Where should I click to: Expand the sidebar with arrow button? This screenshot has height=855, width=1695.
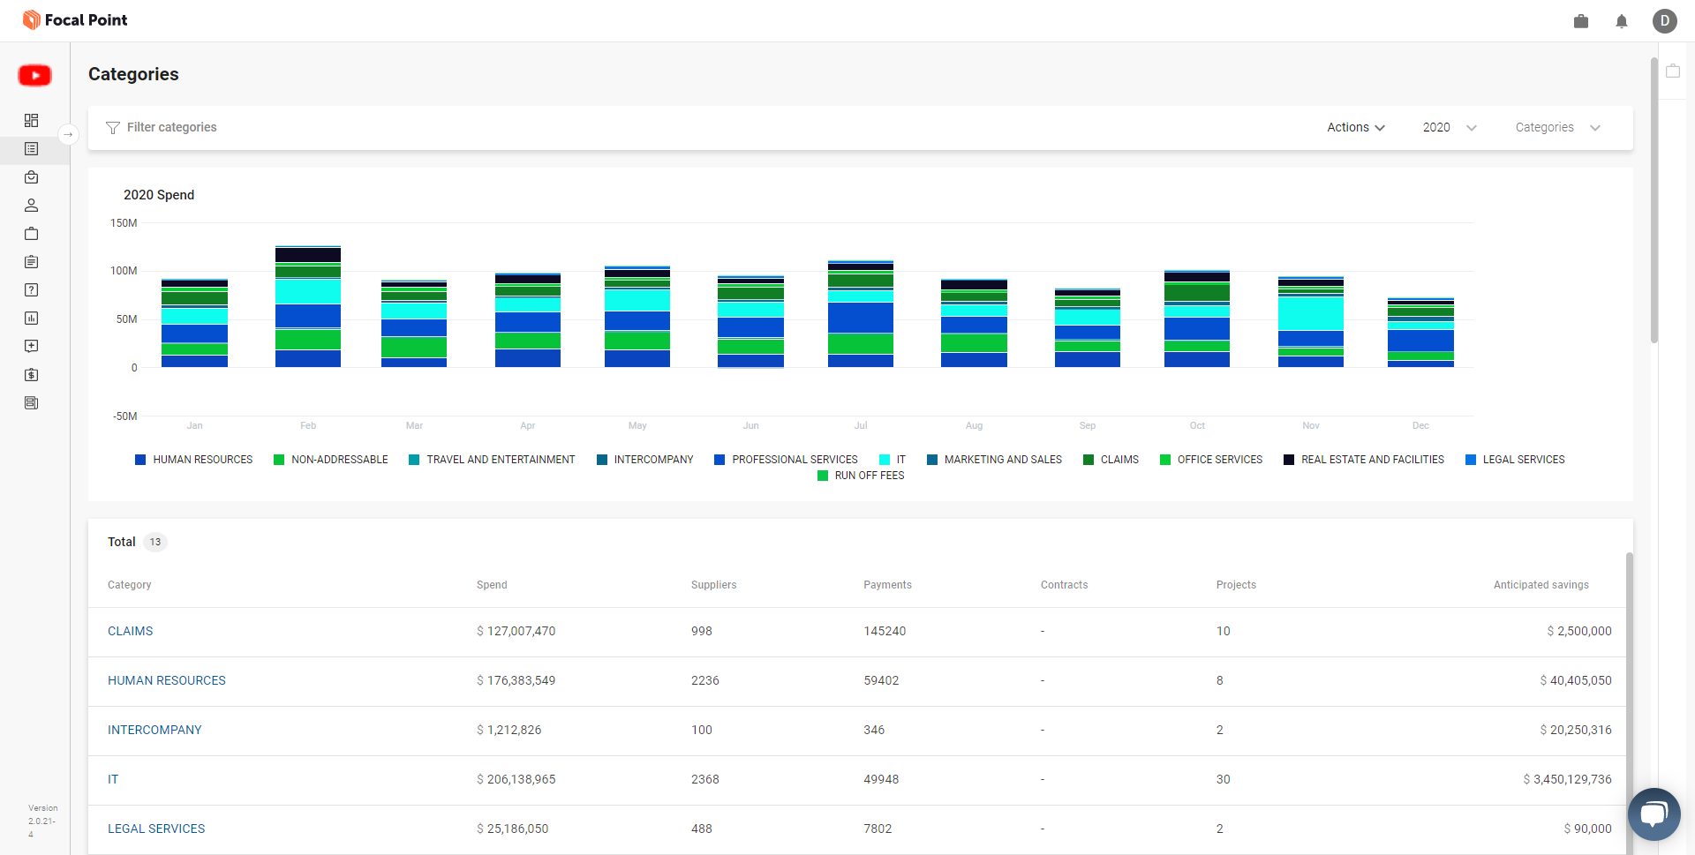point(68,135)
